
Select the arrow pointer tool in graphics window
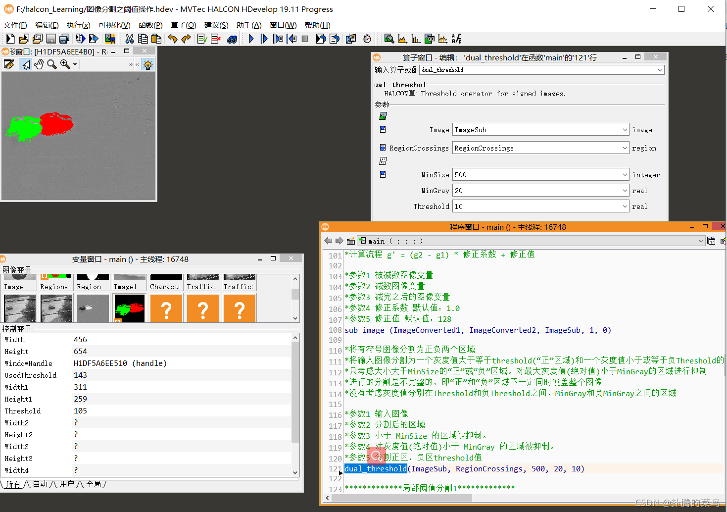(x=26, y=64)
